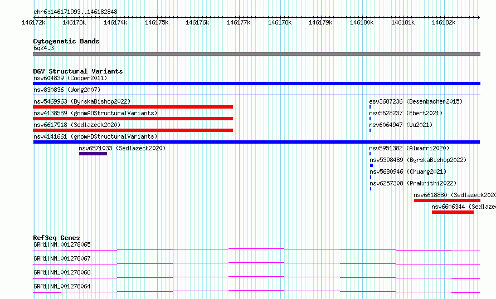Open the nsv830836 (Wong2007) label

click(67, 90)
